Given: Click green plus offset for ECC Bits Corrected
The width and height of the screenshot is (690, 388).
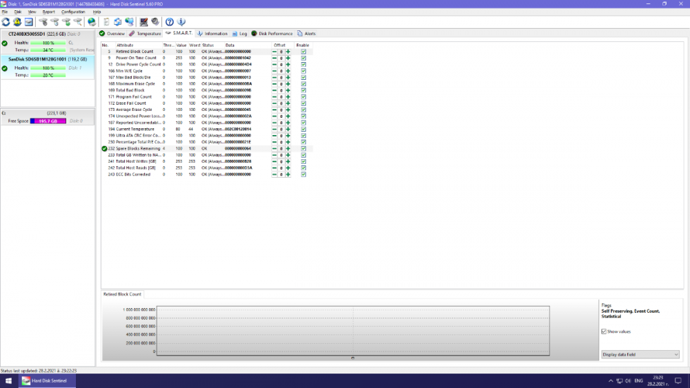Looking at the screenshot, I should [288, 174].
